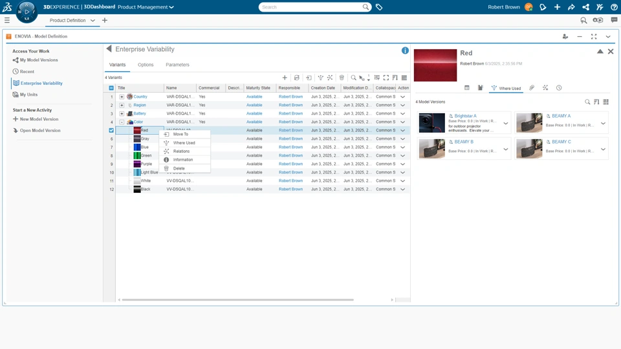Open help question mark icon

tap(614, 7)
